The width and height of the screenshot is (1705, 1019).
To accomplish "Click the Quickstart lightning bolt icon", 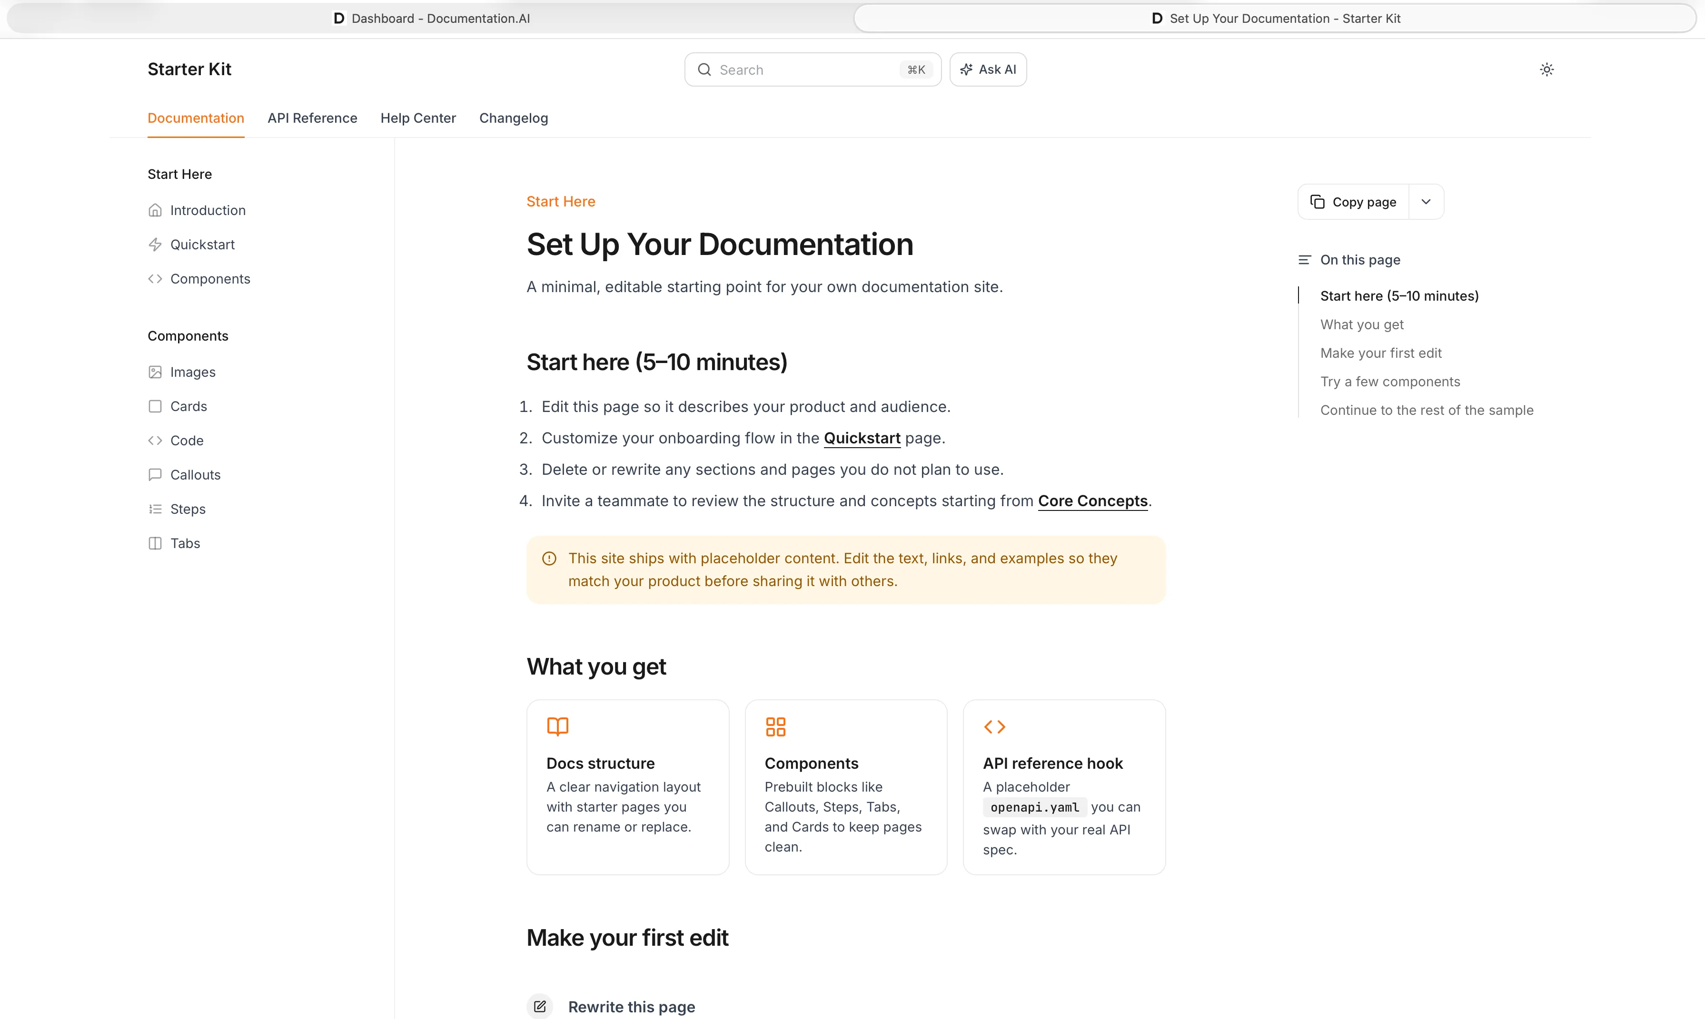I will pyautogui.click(x=155, y=245).
